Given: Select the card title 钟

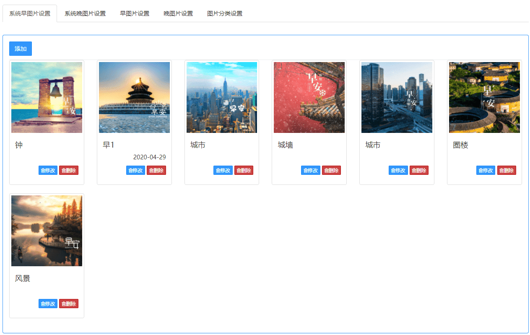Looking at the screenshot, I should coord(19,145).
